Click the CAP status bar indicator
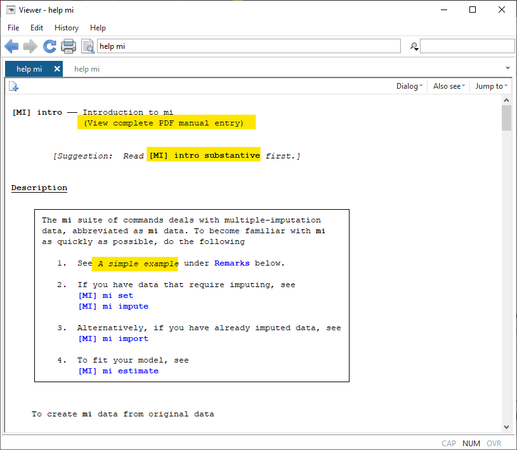This screenshot has height=450, width=517. 448,444
